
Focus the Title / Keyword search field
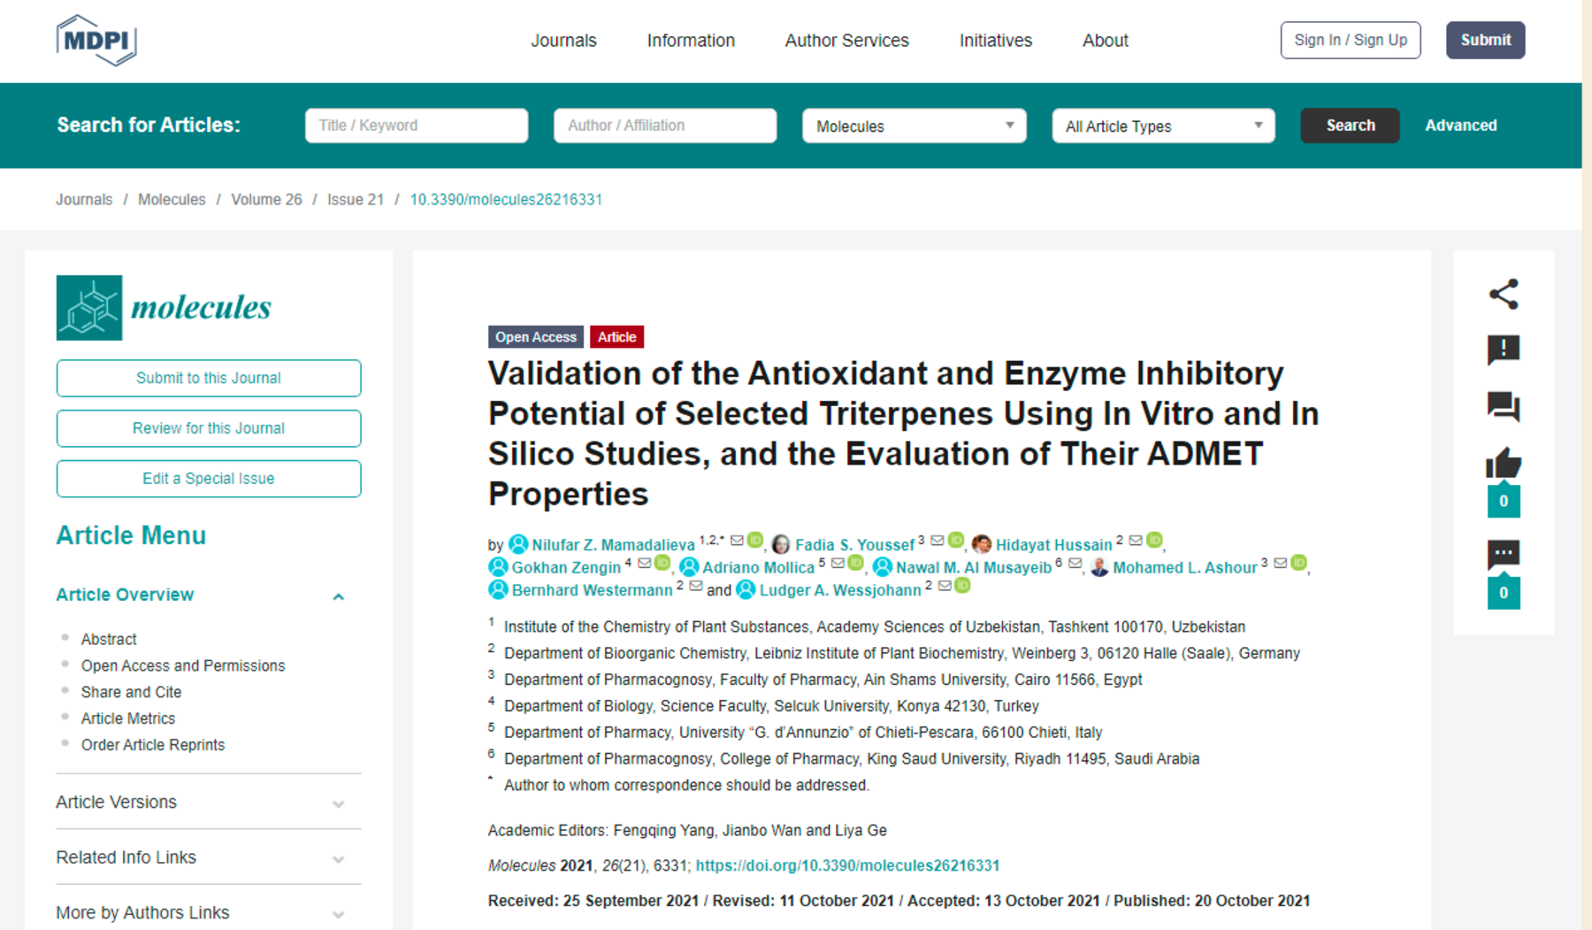click(x=417, y=126)
